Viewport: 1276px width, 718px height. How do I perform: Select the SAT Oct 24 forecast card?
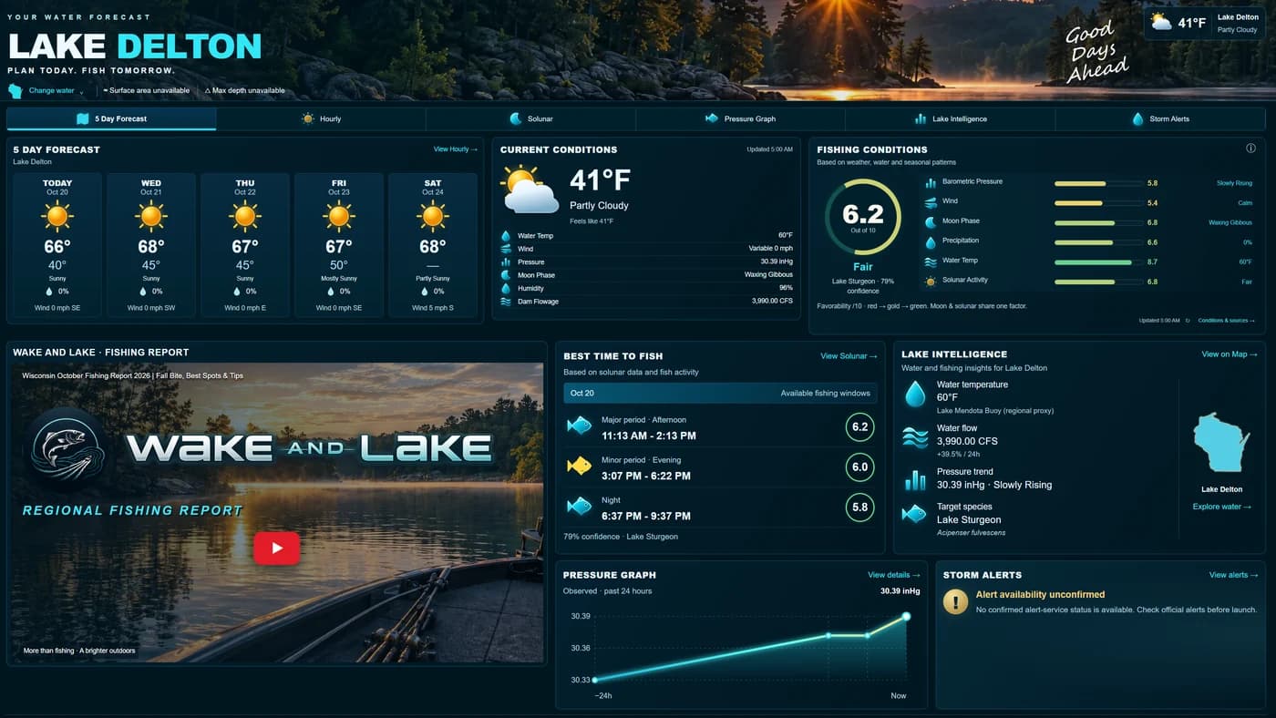pyautogui.click(x=433, y=244)
